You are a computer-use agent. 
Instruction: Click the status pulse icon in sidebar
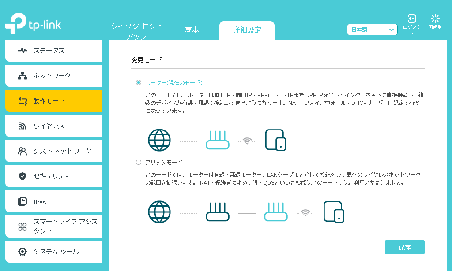[x=23, y=51]
